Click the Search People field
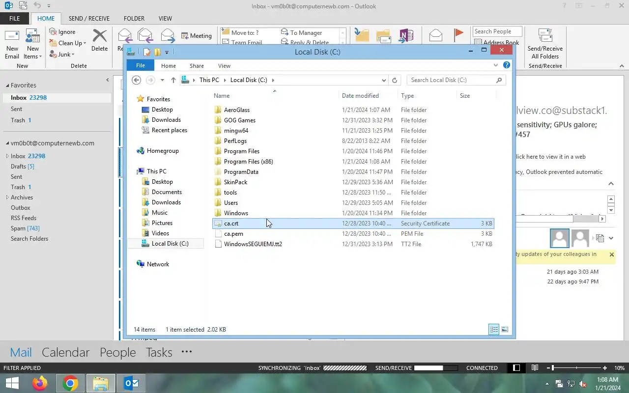 [x=497, y=31]
